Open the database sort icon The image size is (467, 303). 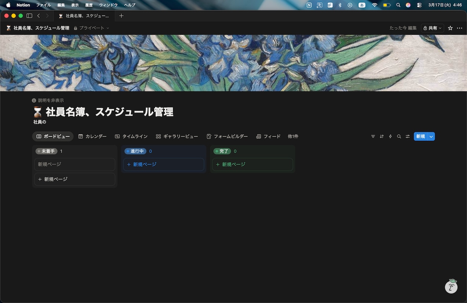coord(382,136)
